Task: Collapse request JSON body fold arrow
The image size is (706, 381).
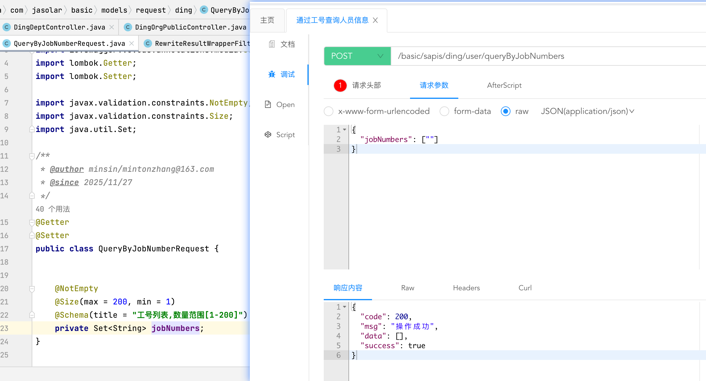Action: pos(345,130)
